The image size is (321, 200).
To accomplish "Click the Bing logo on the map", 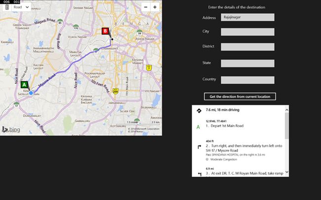I will click(11, 130).
